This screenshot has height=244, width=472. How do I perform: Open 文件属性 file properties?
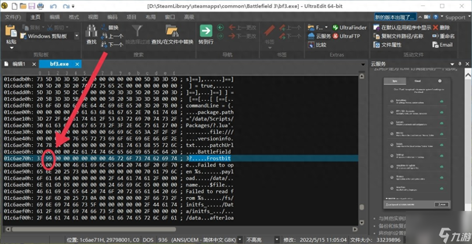pos(387,44)
